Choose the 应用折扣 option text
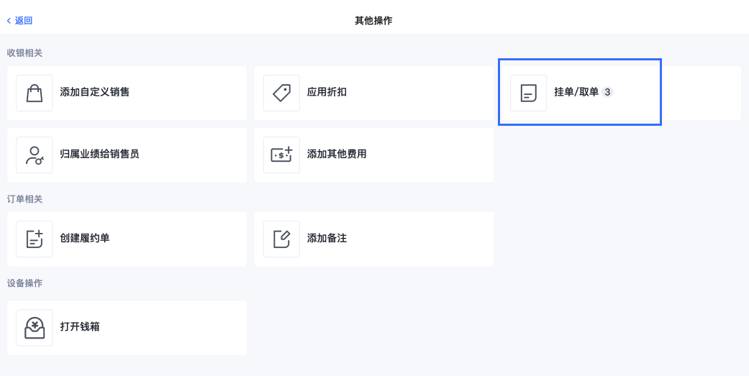 327,92
